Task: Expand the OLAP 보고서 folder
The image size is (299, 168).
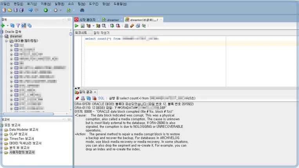Action: click(x=1, y=134)
